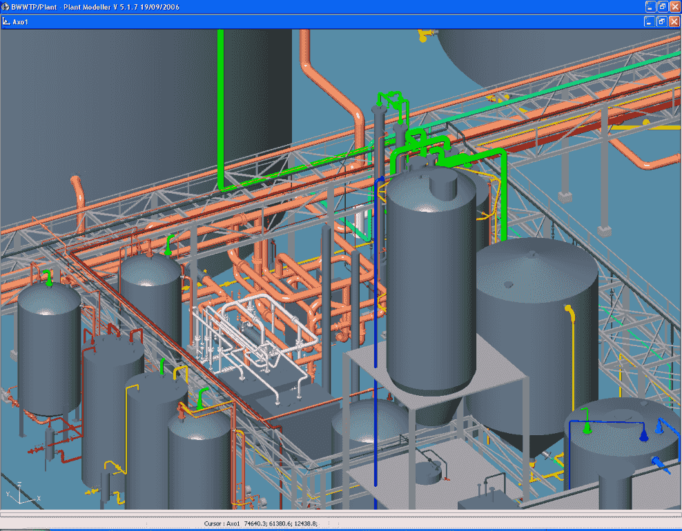This screenshot has width=682, height=531.
Task: Minimize the Plant Modeller main window
Action: (x=650, y=6)
